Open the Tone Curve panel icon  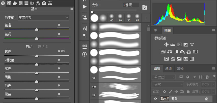click(9, 3)
